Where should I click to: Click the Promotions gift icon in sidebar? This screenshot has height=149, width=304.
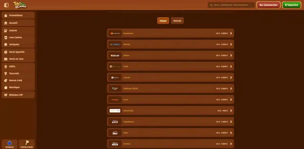[6, 15]
